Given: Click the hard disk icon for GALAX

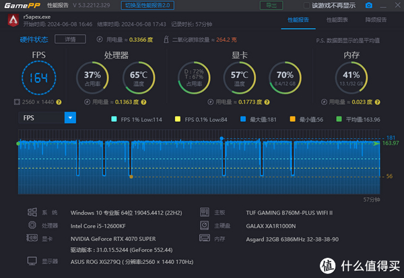Looking at the screenshot, I should coord(205,225).
